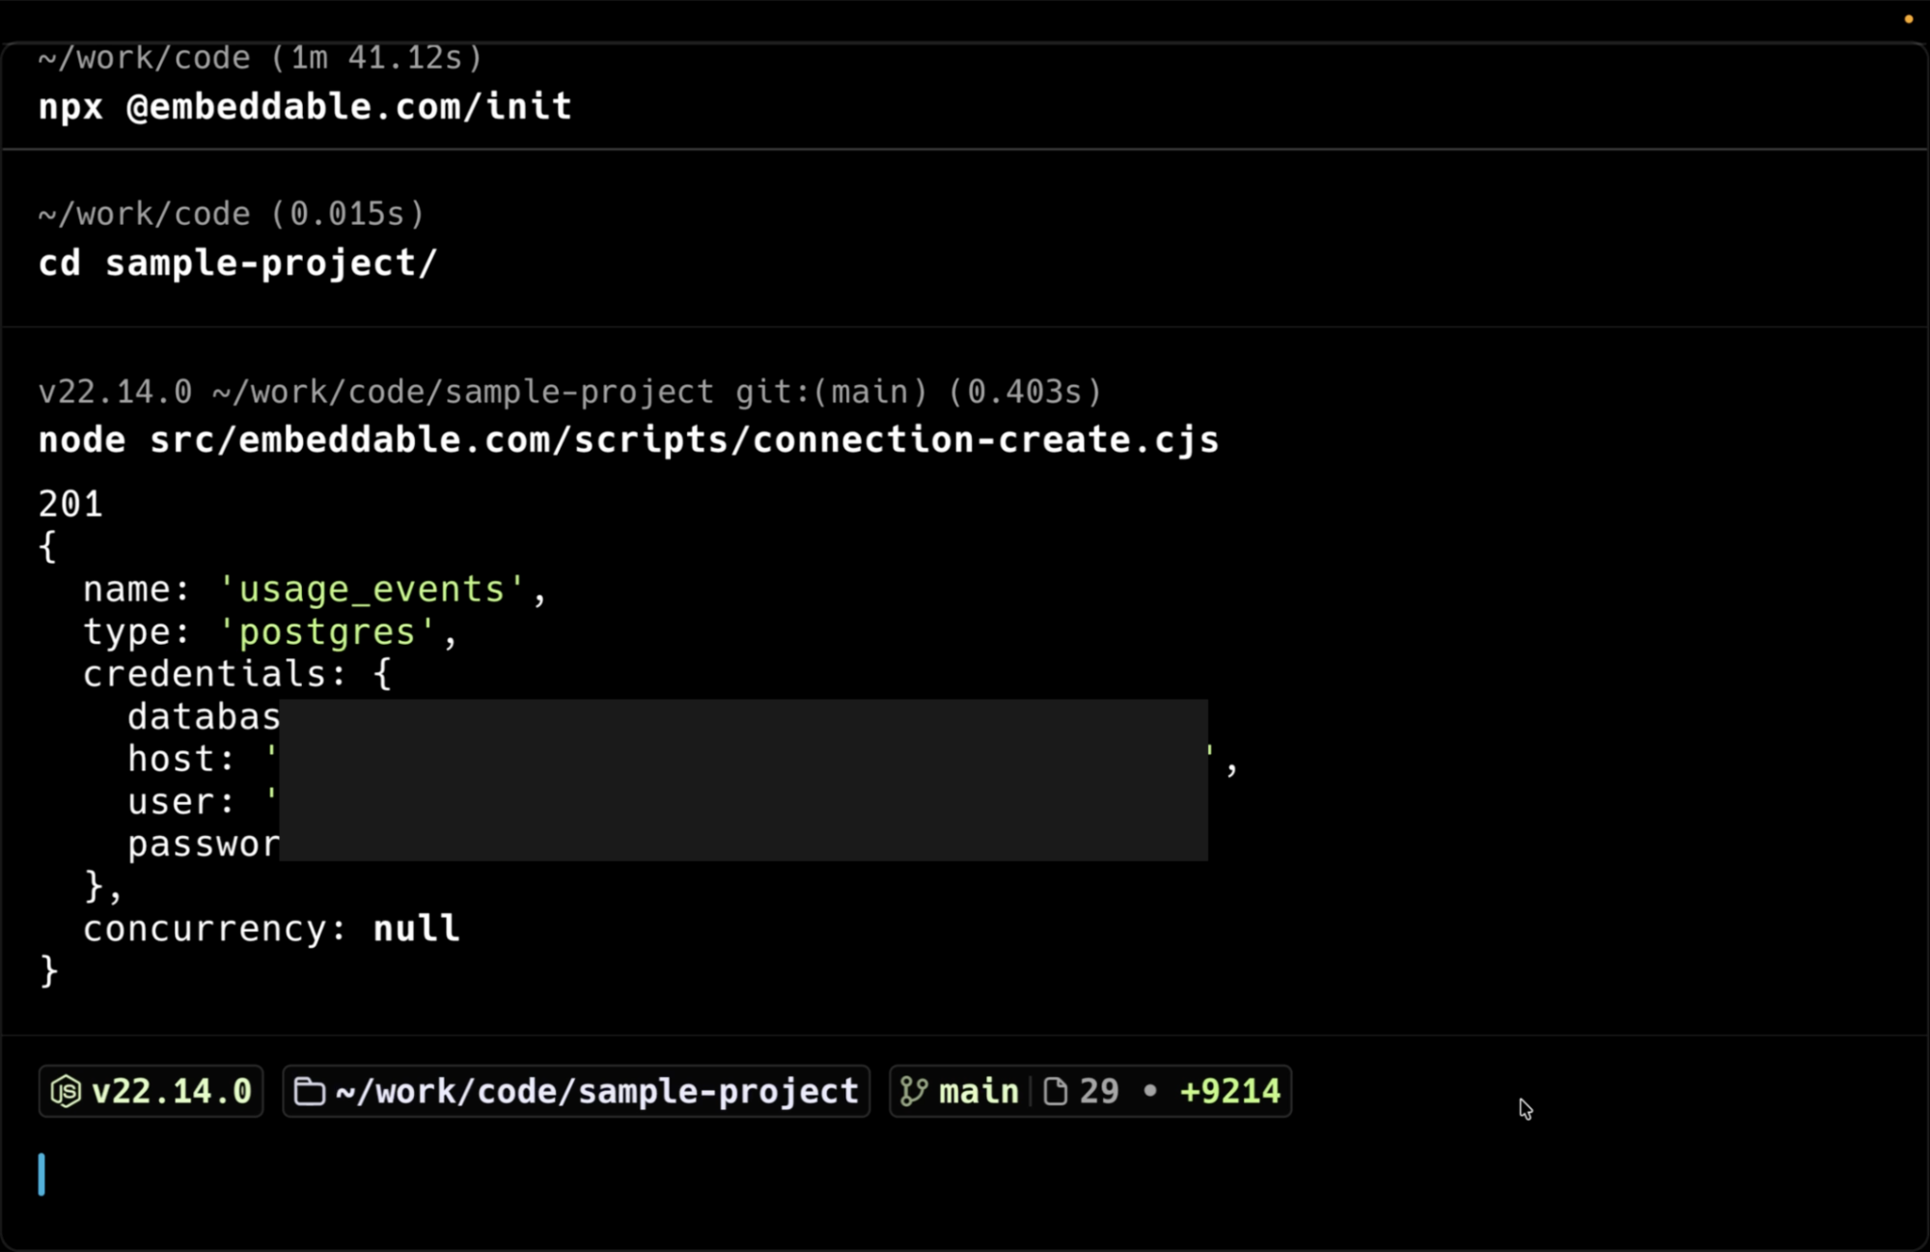
Task: Select the cd sample-project/ command block
Action: 237,264
